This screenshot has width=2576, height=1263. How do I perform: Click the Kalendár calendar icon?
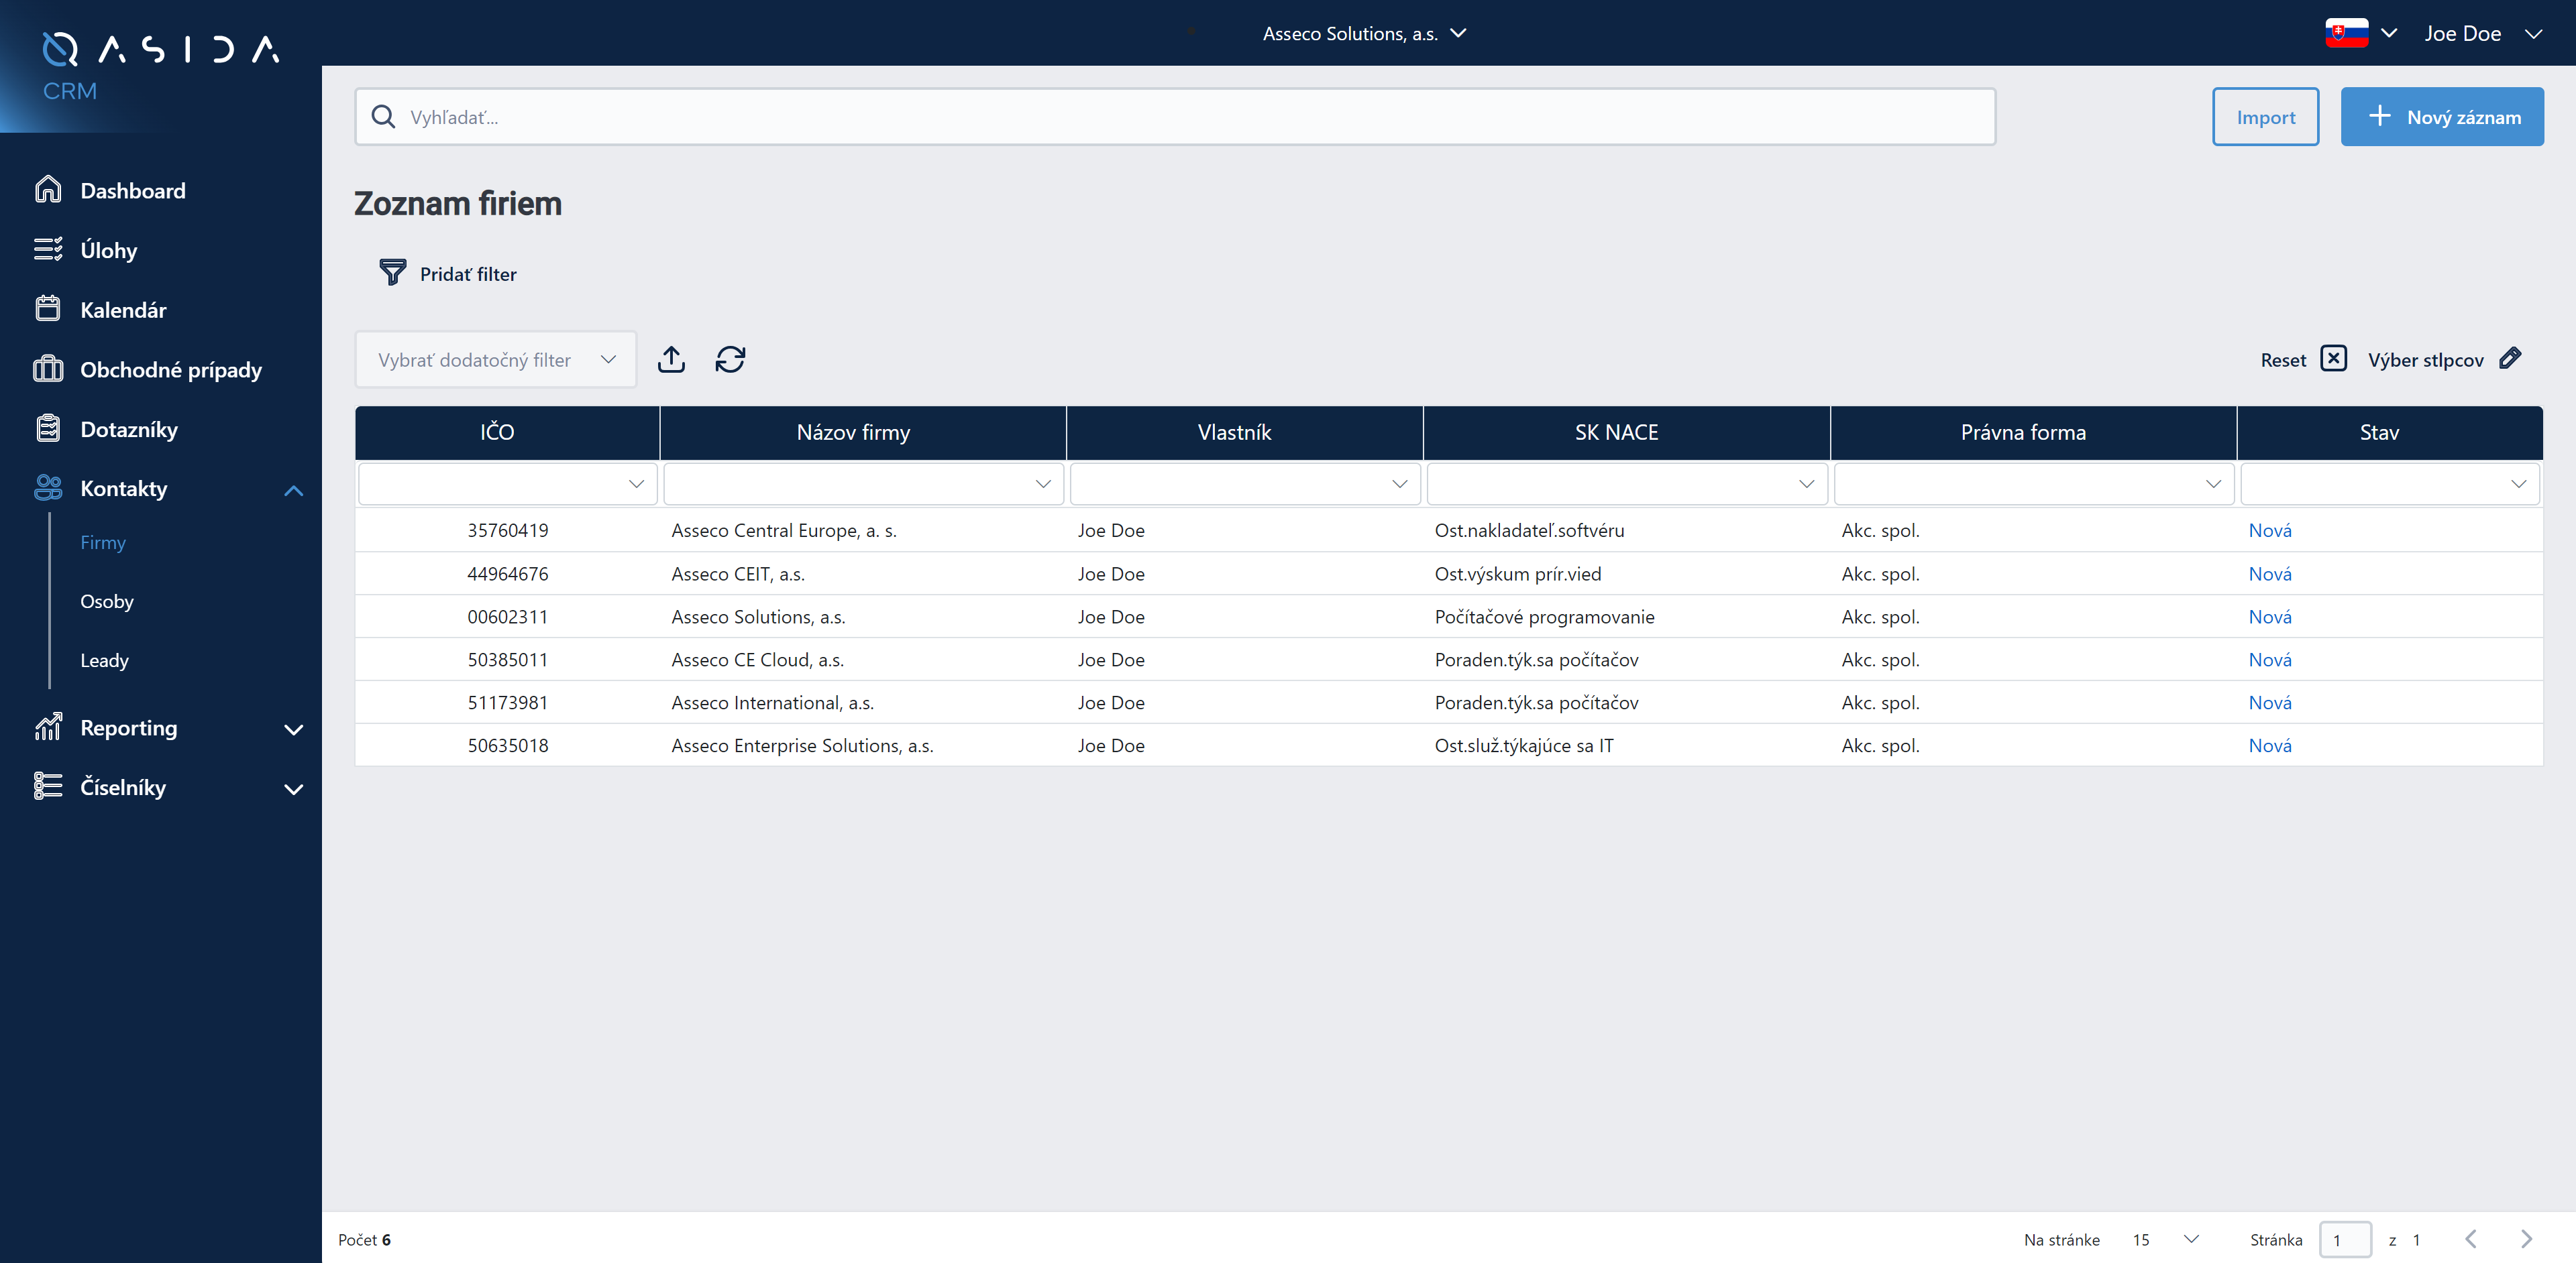[48, 309]
